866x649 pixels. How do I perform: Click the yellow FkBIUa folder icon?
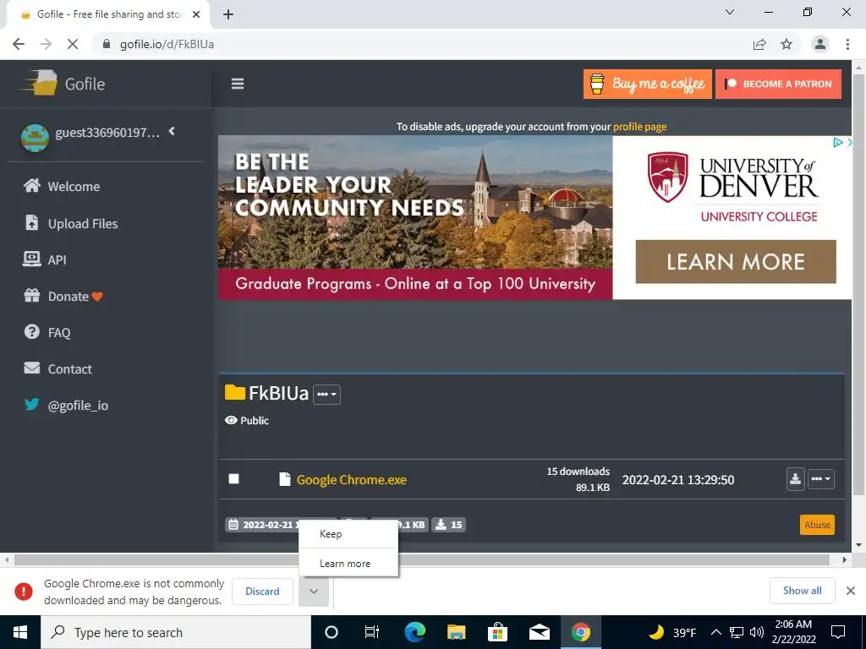(235, 392)
